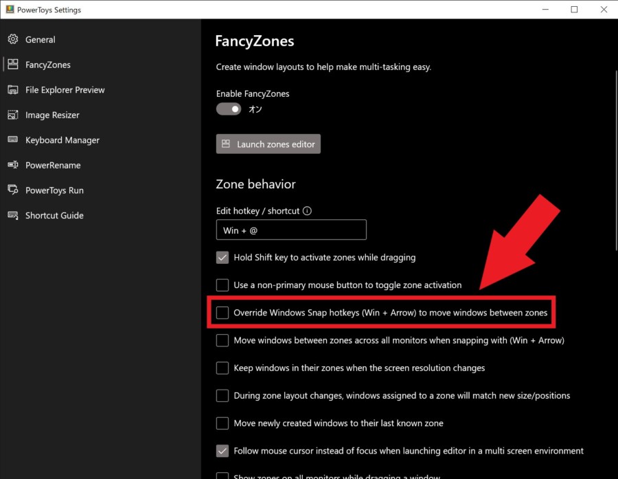Open File Explorer Preview settings
Screen dimensions: 618x479
[100, 90]
